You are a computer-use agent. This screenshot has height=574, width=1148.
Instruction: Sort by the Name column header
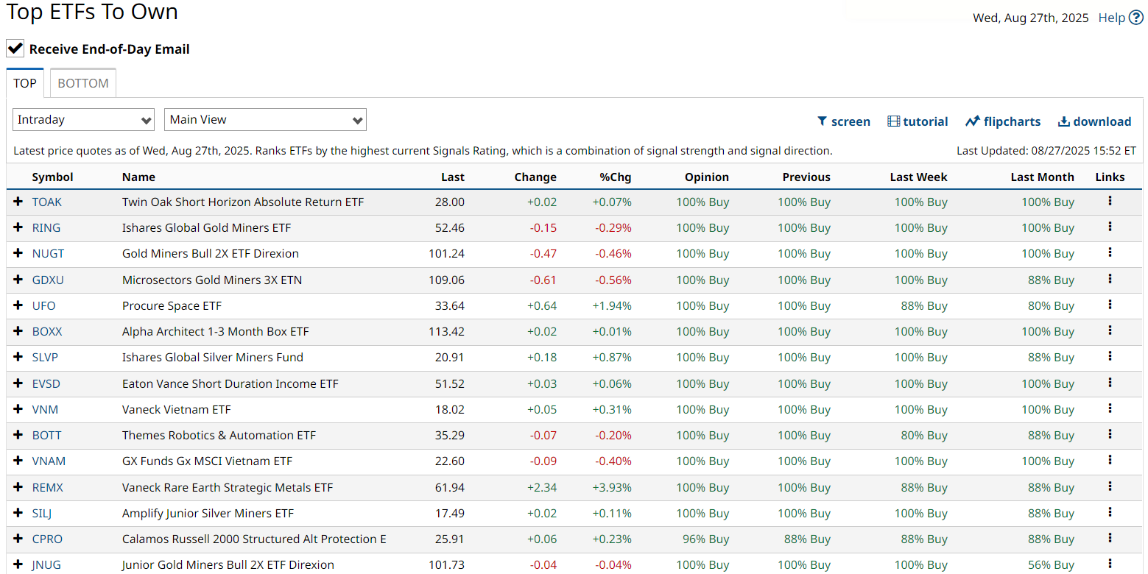(138, 177)
